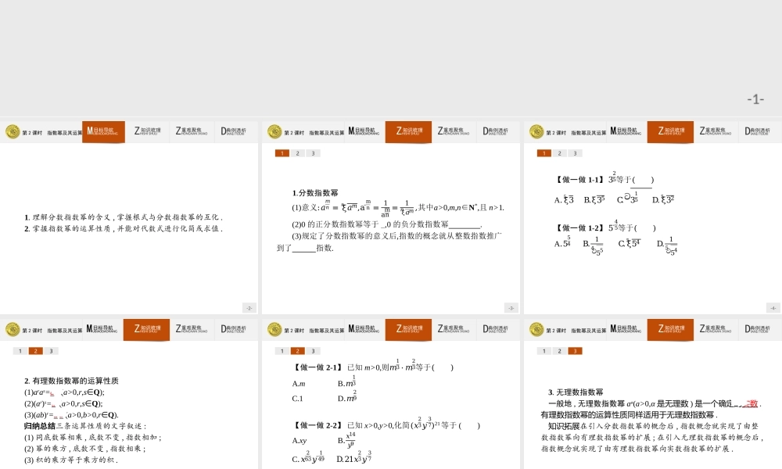Click the gold seal emblem on the first slide
Viewport: 782px width, 469px height.
13,131
